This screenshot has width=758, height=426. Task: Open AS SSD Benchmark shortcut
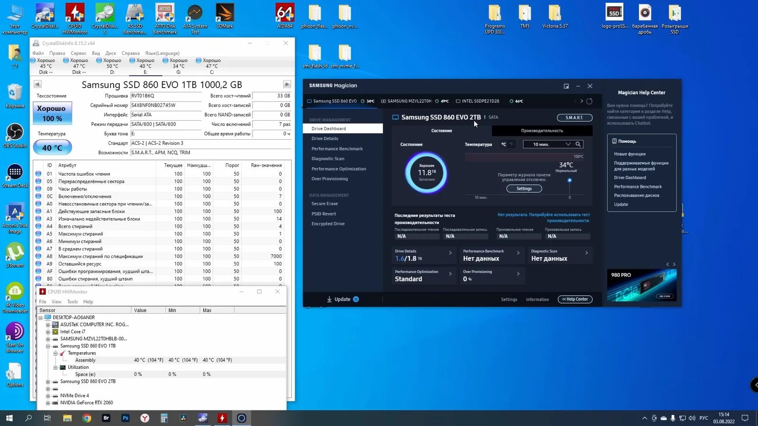tap(135, 19)
